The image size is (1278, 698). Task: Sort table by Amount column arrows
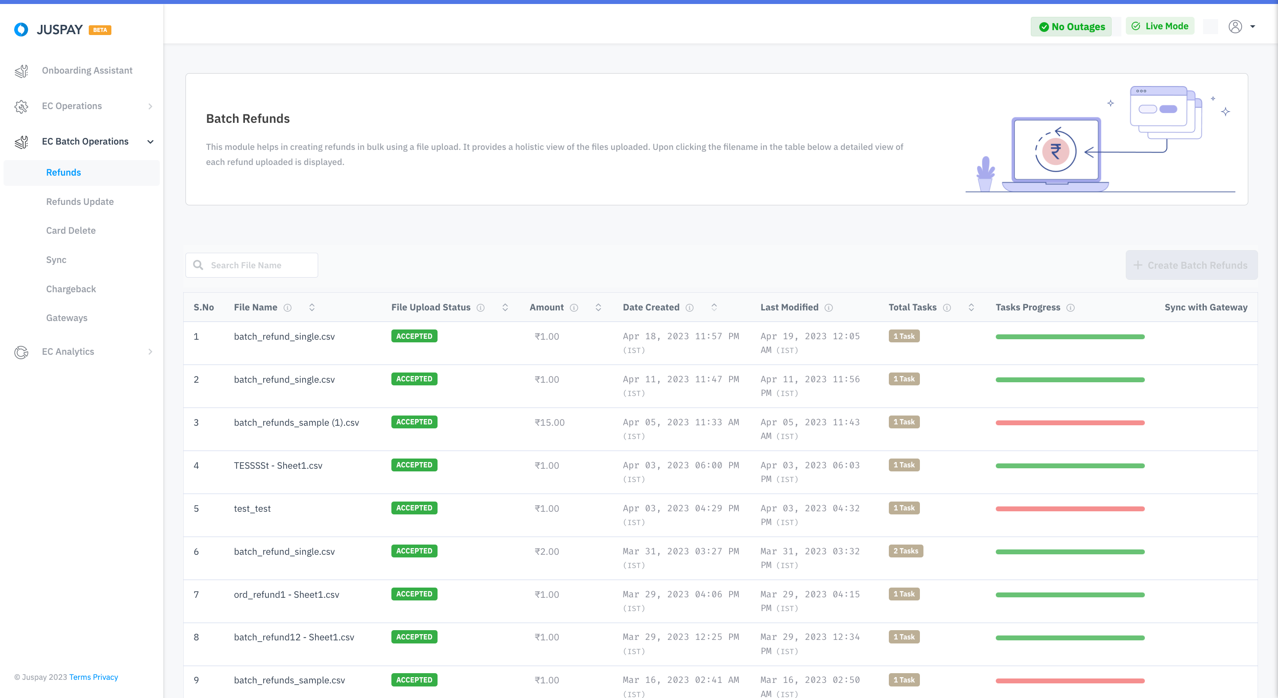pos(598,307)
